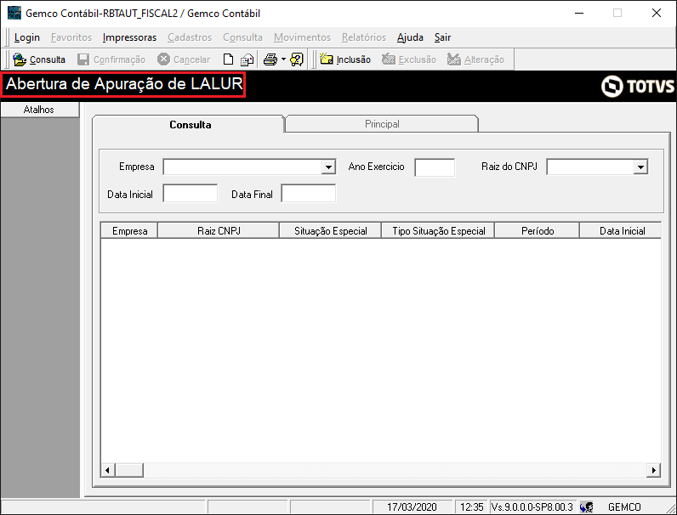This screenshot has width=677, height=515.
Task: Click the time 12:35 in status bar
Action: click(471, 507)
